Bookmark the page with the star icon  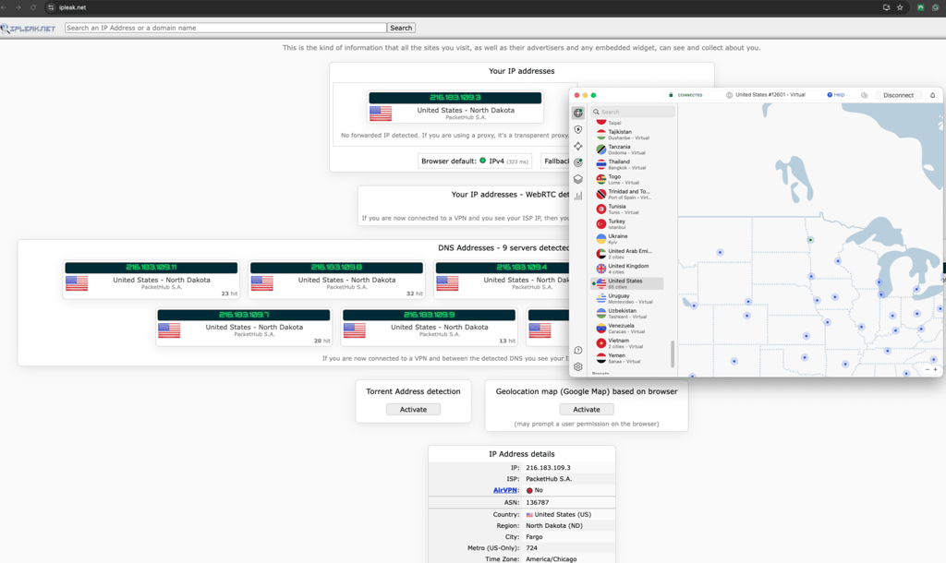[900, 7]
